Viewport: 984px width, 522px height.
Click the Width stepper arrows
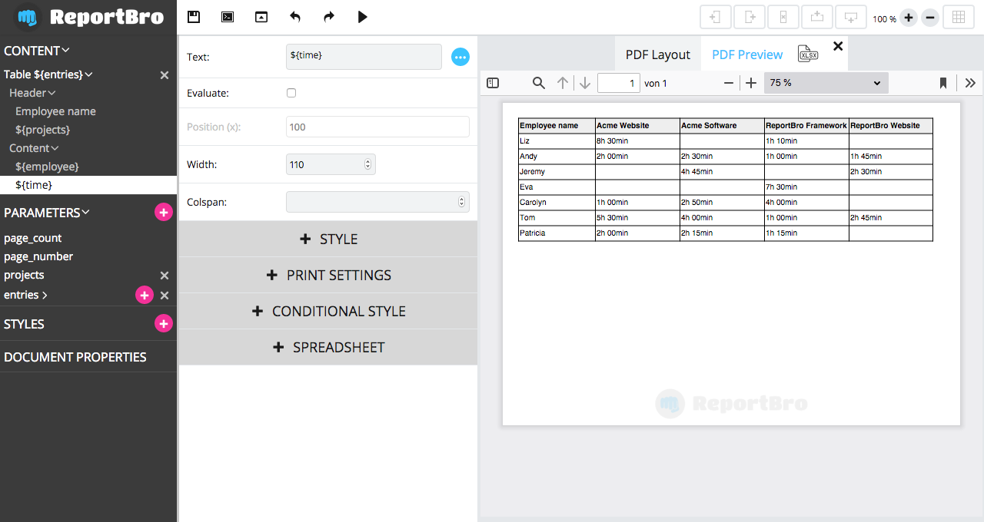367,164
